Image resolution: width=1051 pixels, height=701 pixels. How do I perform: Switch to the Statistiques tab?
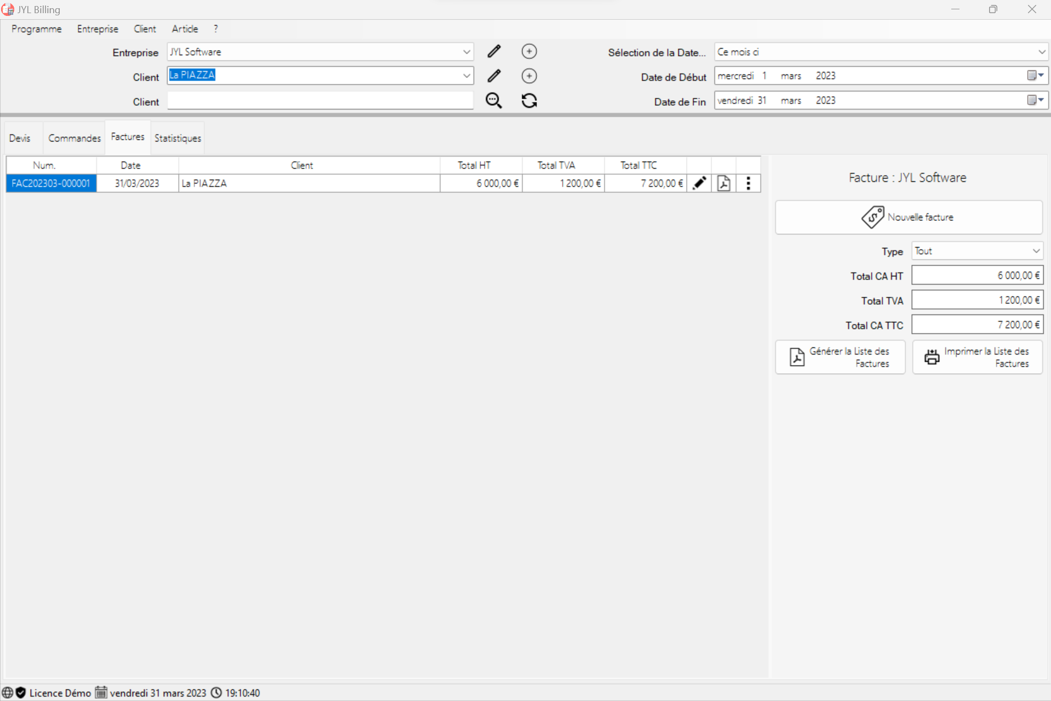click(178, 138)
